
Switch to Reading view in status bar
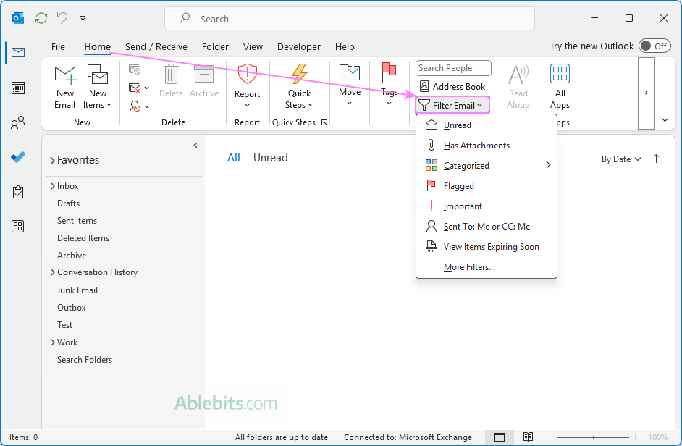point(529,437)
